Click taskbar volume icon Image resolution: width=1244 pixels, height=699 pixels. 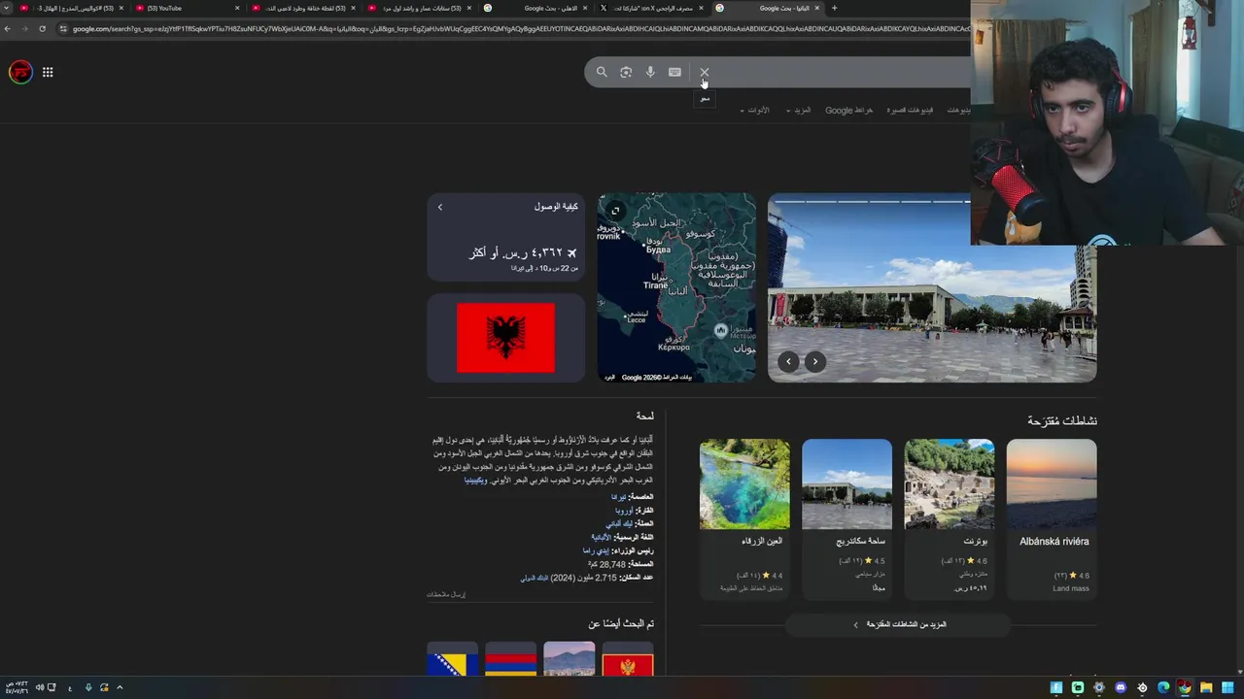(40, 687)
